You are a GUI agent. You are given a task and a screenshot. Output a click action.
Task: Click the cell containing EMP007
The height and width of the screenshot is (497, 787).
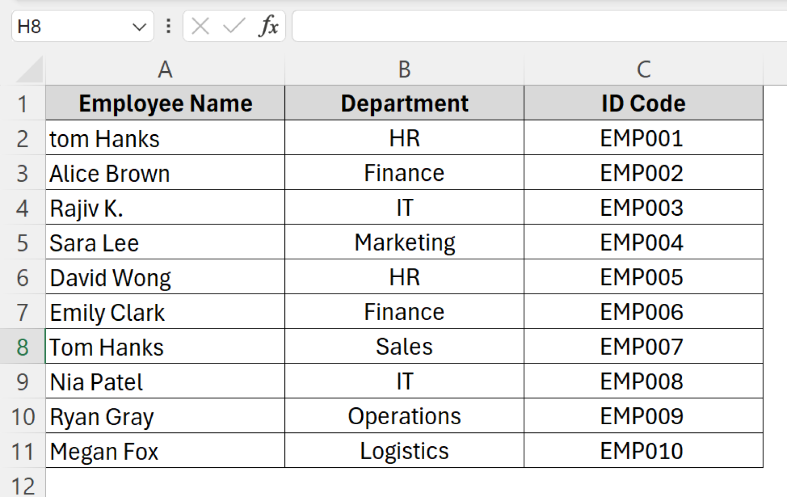pyautogui.click(x=643, y=346)
